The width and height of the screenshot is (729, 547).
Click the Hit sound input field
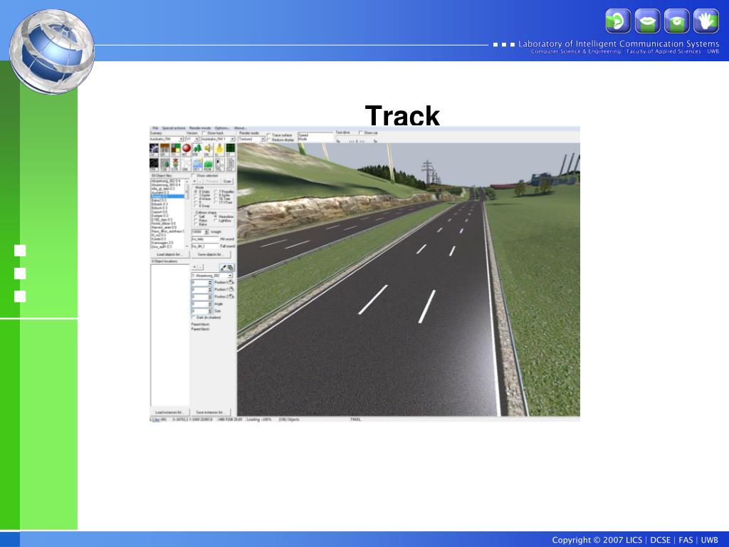[205, 239]
